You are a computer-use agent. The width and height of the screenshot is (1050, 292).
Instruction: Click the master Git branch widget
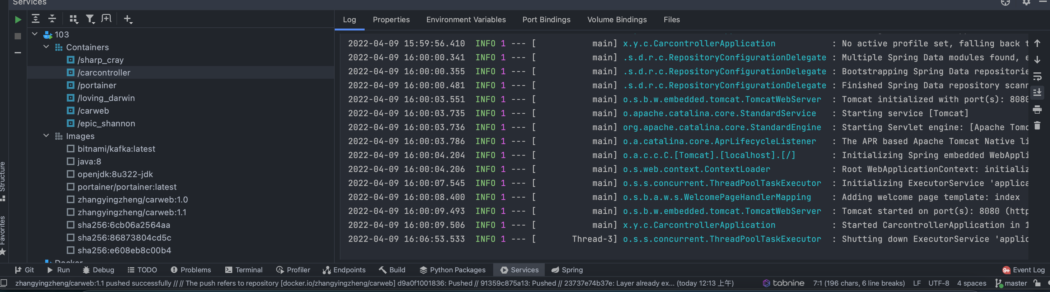tap(1011, 283)
